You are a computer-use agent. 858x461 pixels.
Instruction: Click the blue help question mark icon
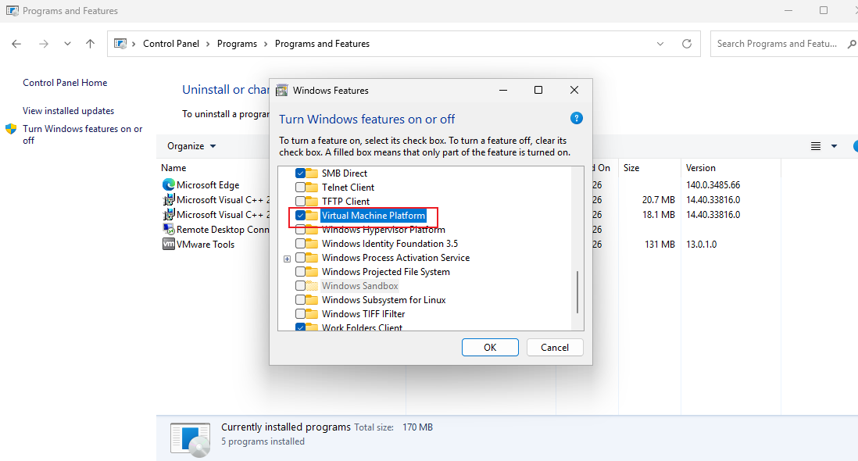(576, 118)
